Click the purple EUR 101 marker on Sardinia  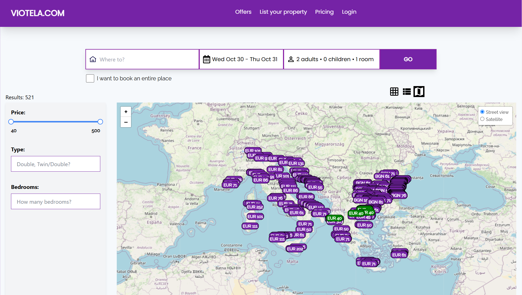pyautogui.click(x=255, y=217)
